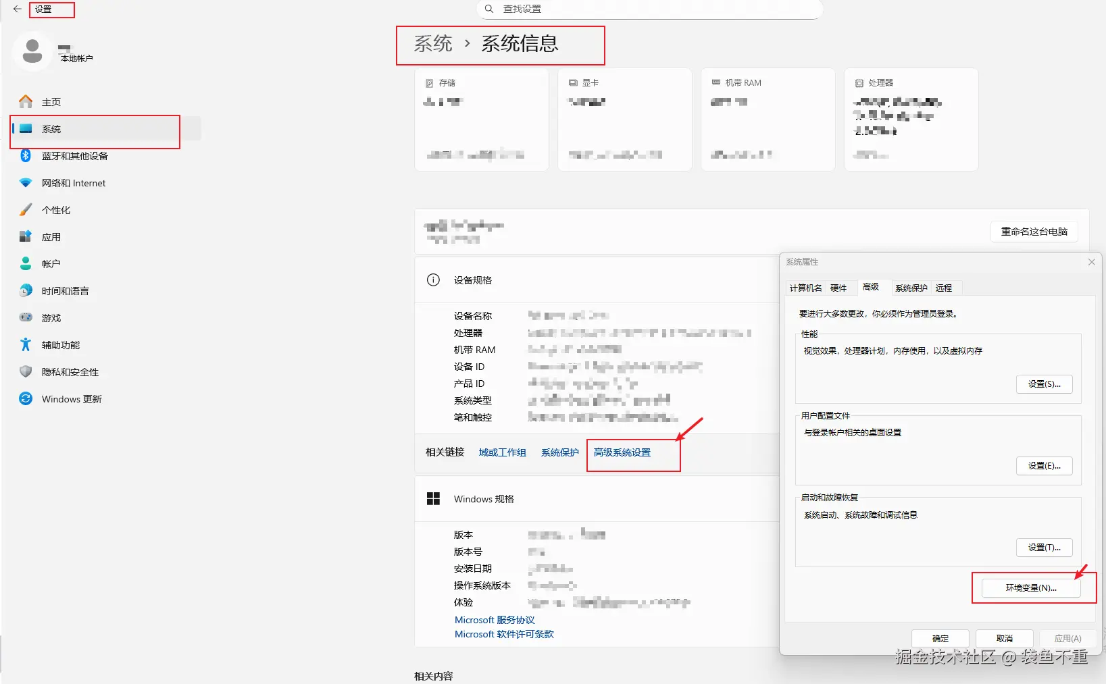Click the back arrow beside 设置
Viewport: 1106px width, 684px height.
(x=18, y=9)
